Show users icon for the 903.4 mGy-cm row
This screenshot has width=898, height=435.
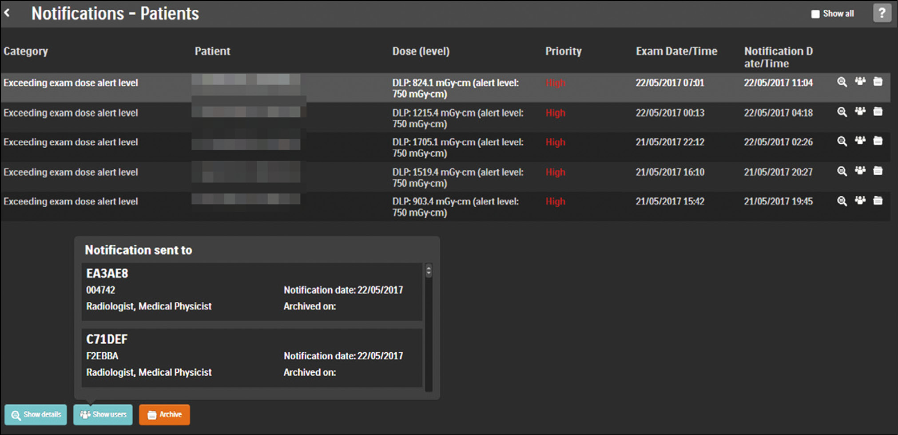coord(860,201)
